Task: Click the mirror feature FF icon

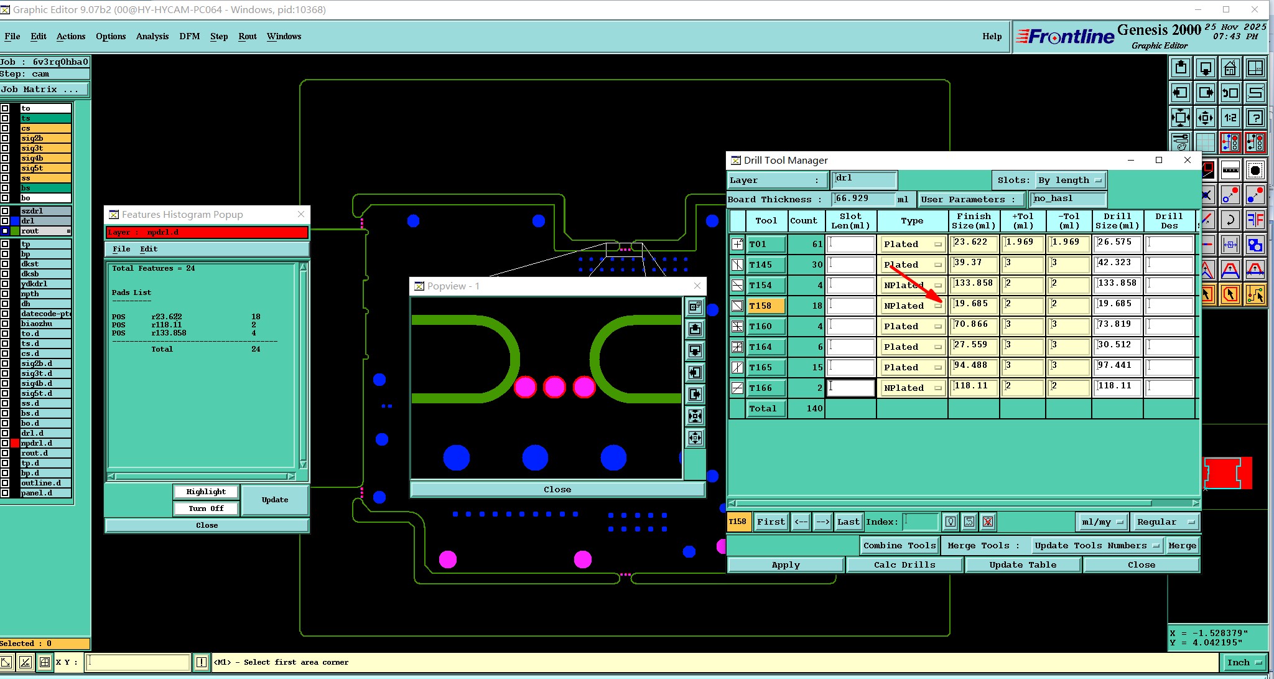Action: [1255, 219]
